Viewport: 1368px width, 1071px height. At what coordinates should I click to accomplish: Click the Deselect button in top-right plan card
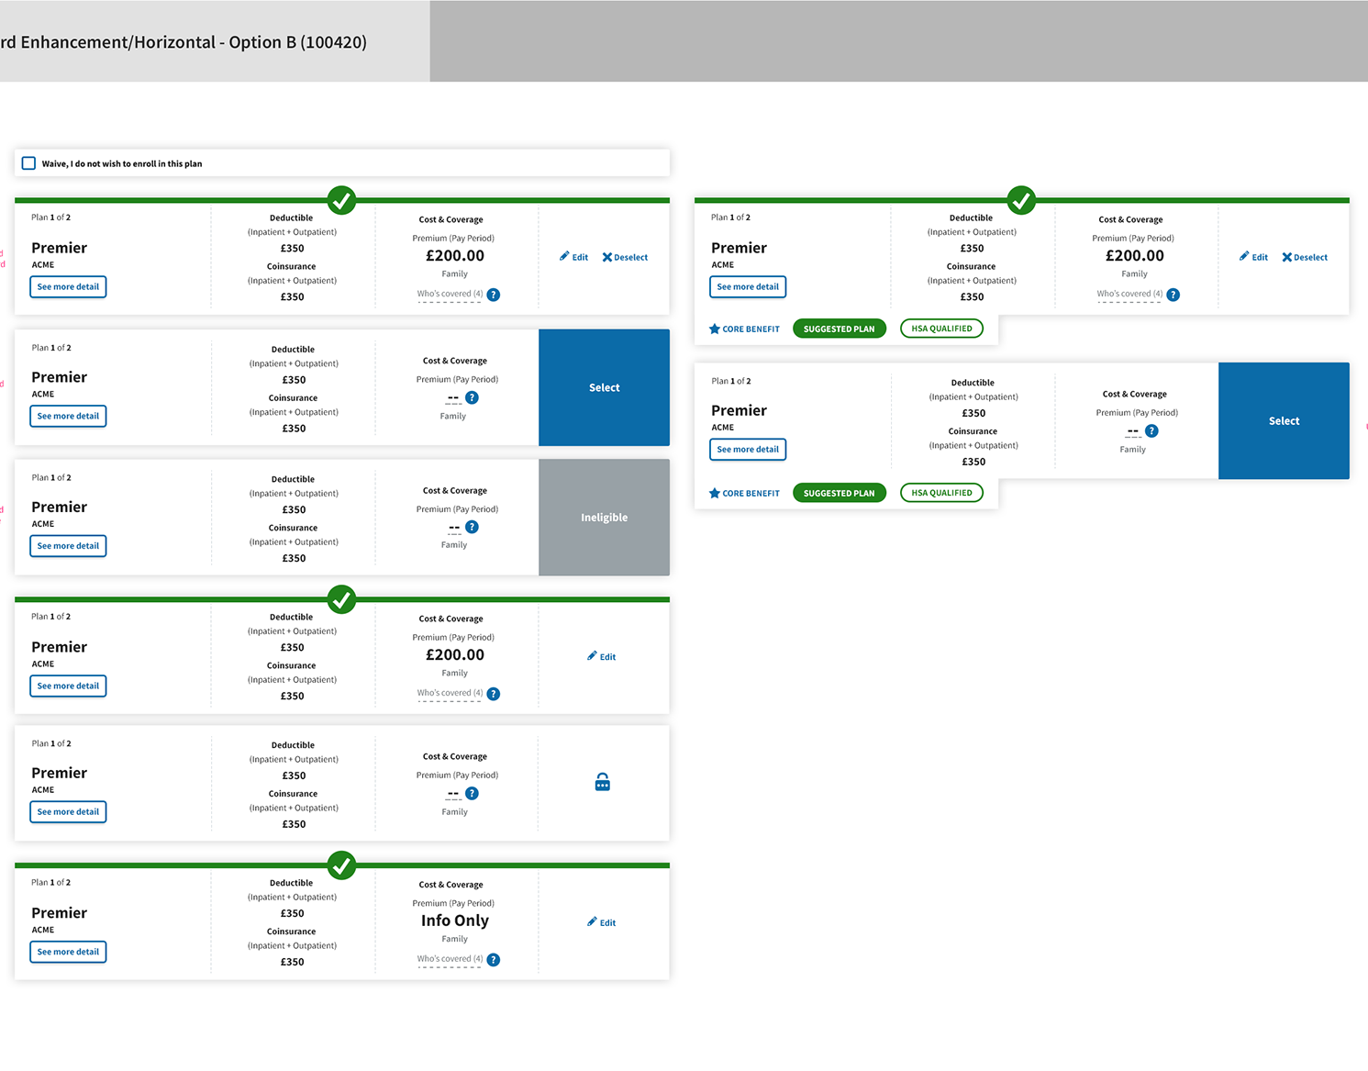pos(1305,257)
